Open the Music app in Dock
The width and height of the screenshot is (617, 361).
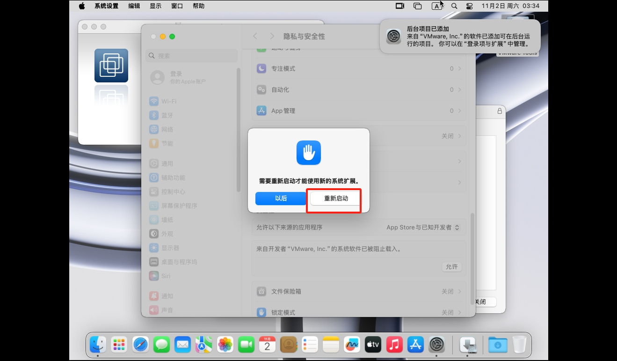(394, 345)
